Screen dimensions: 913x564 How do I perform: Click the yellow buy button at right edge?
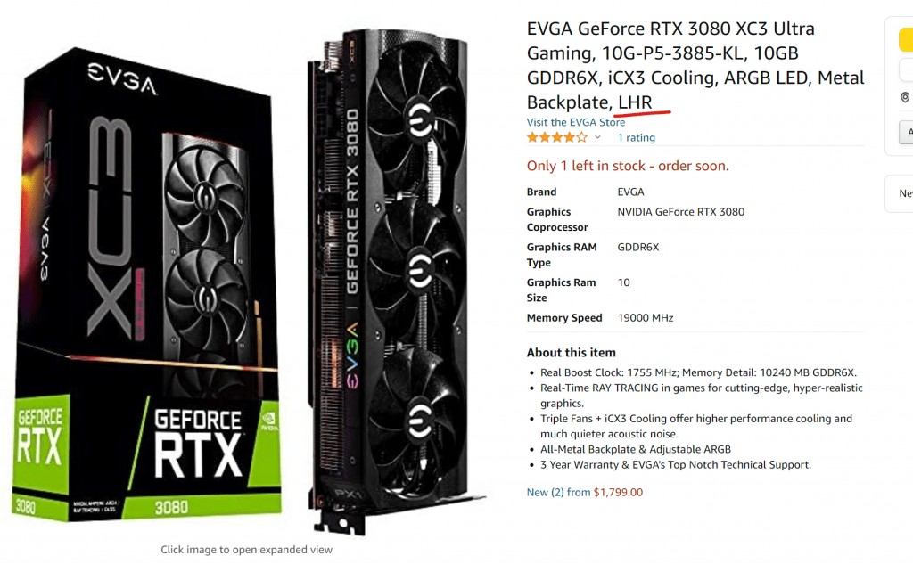[906, 40]
